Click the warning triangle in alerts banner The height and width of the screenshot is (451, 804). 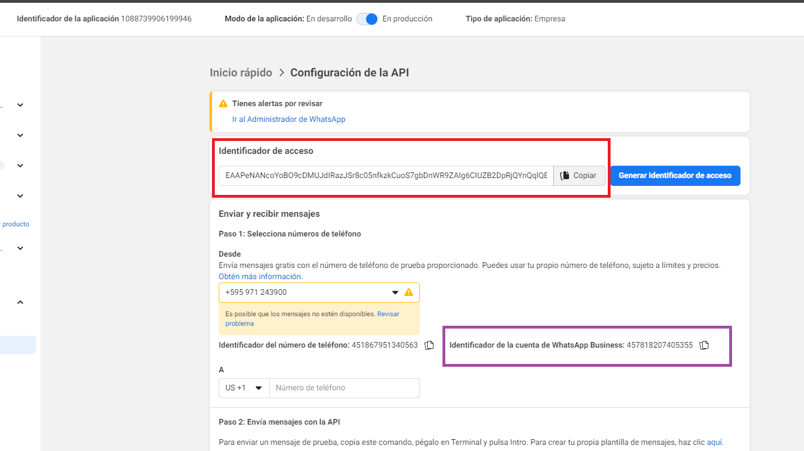pyautogui.click(x=223, y=104)
